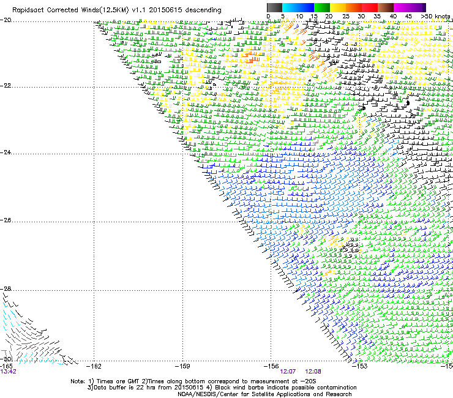
Task: Click the longitude label '-159'
Action: point(182,366)
